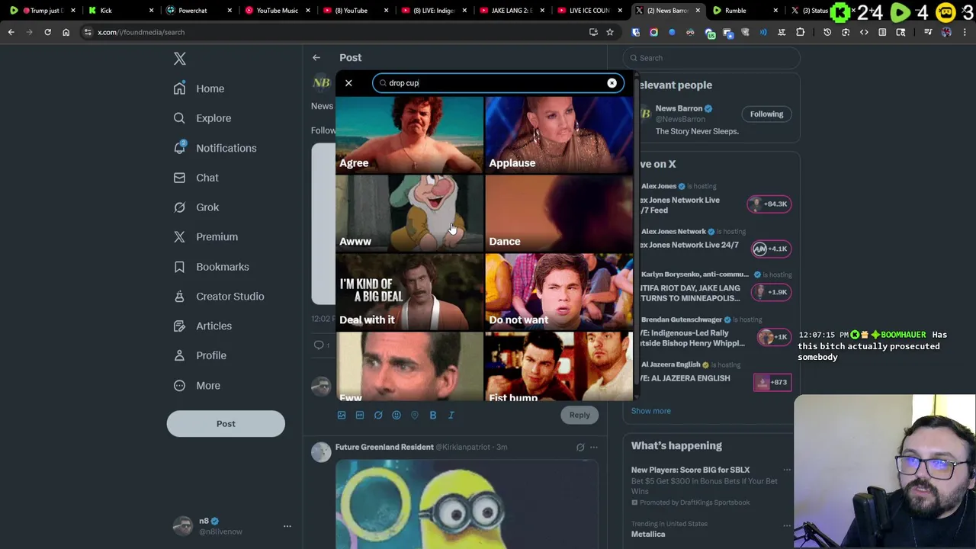Screen dimensions: 976x549
Task: Open more menu on Metallica trend
Action: click(787, 525)
